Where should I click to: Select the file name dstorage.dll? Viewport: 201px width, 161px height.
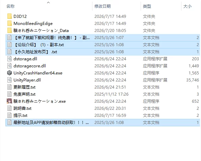coord(25,59)
